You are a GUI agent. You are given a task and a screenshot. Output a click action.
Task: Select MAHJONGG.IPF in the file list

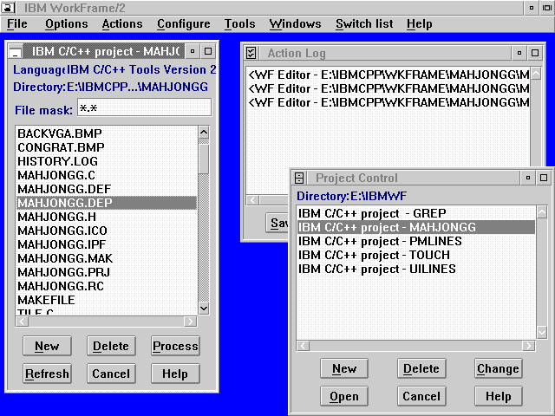(x=107, y=244)
